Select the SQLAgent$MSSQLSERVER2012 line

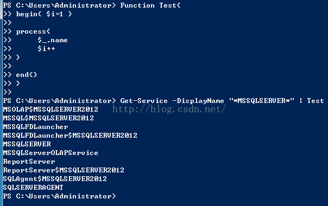55,179
